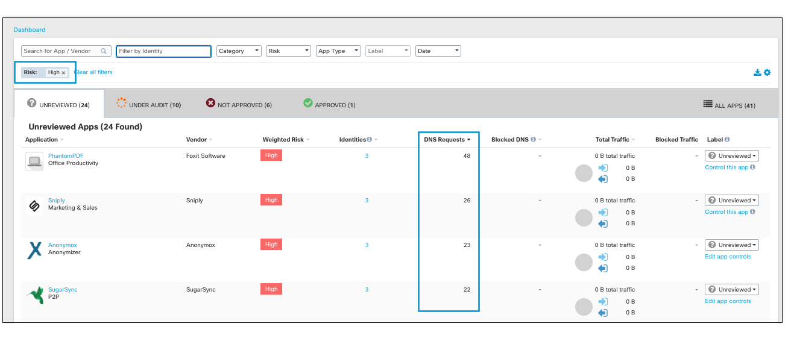Screen dimensions: 791x347
Task: Sort by the Total Traffic column header
Action: click(x=615, y=140)
